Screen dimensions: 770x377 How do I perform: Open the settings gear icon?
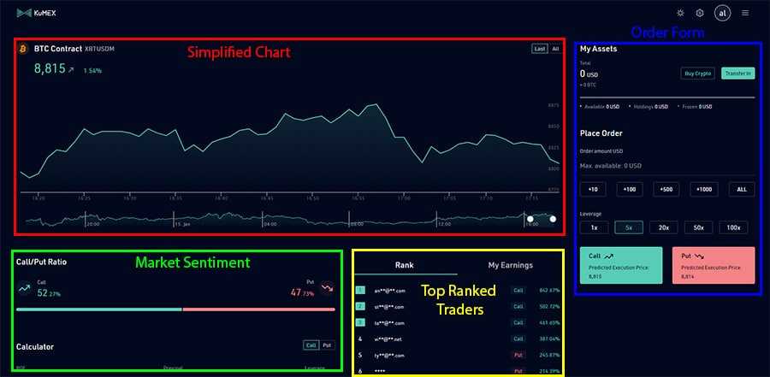700,14
